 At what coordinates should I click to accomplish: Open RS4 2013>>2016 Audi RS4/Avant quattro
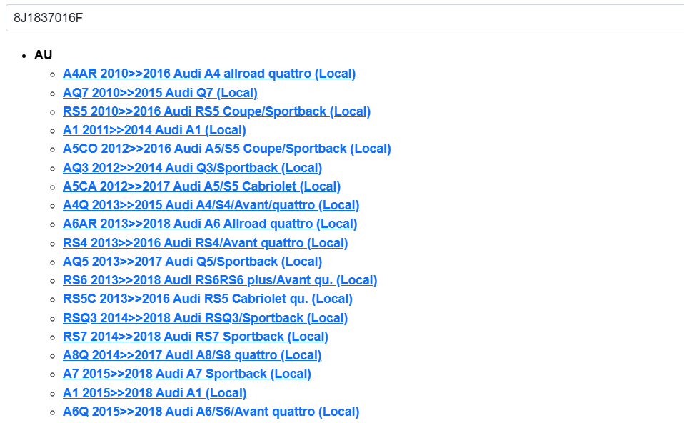205,243
